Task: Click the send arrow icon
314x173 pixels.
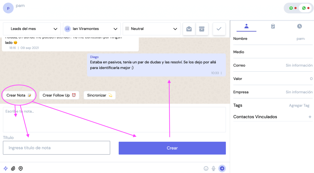Action: tap(222, 168)
